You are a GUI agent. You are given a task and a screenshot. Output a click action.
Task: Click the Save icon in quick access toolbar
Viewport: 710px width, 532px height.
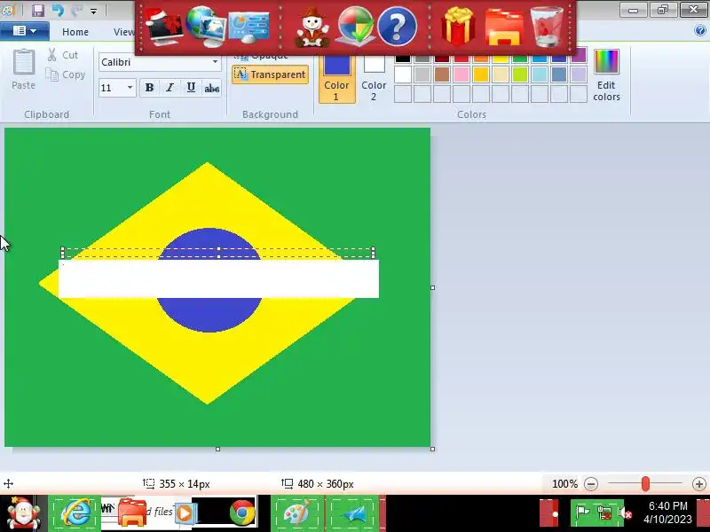point(38,11)
